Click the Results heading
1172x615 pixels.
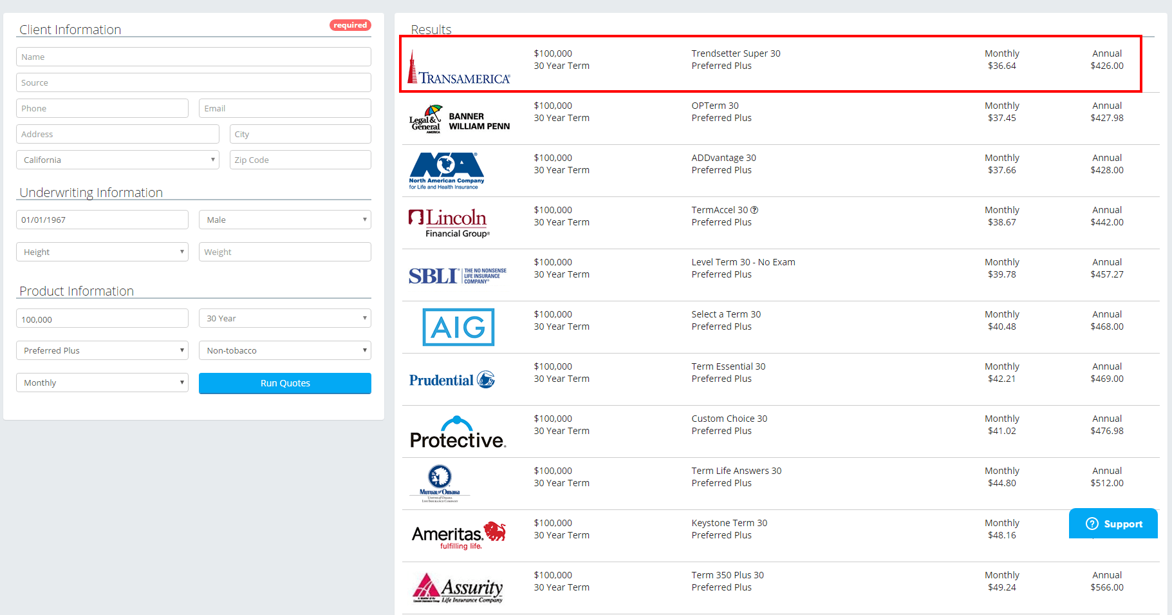(x=431, y=30)
